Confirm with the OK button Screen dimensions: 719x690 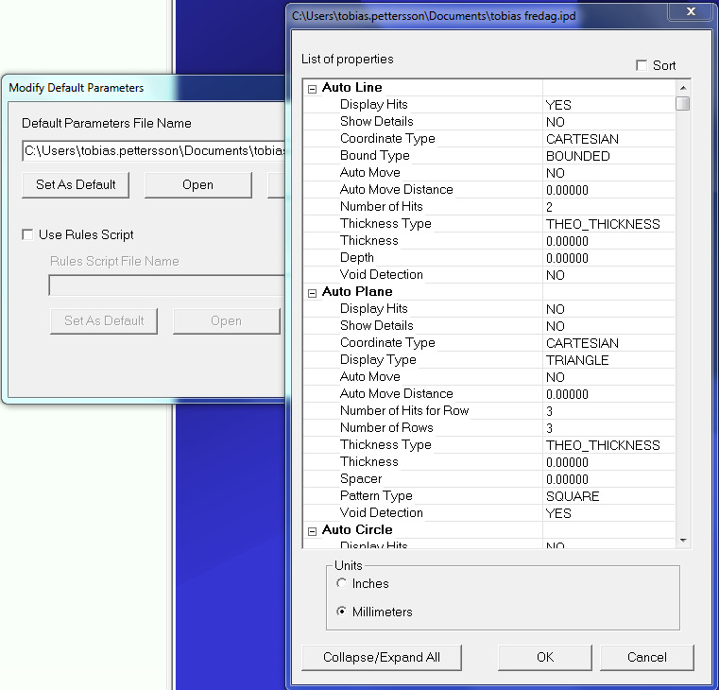tap(545, 658)
